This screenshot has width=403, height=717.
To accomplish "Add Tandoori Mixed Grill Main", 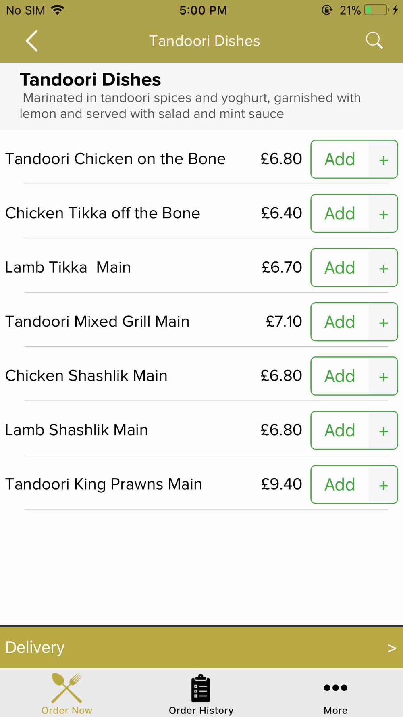I will click(340, 322).
